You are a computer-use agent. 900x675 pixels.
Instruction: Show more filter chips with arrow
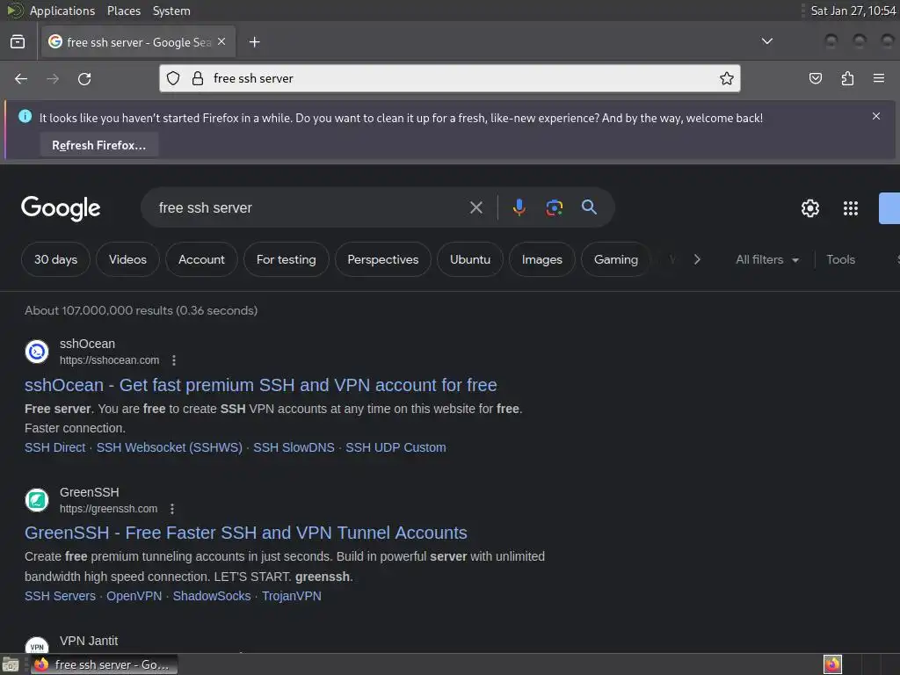click(x=697, y=259)
